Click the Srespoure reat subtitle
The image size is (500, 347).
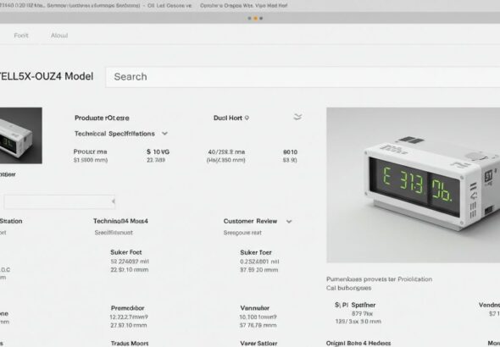pyautogui.click(x=242, y=233)
